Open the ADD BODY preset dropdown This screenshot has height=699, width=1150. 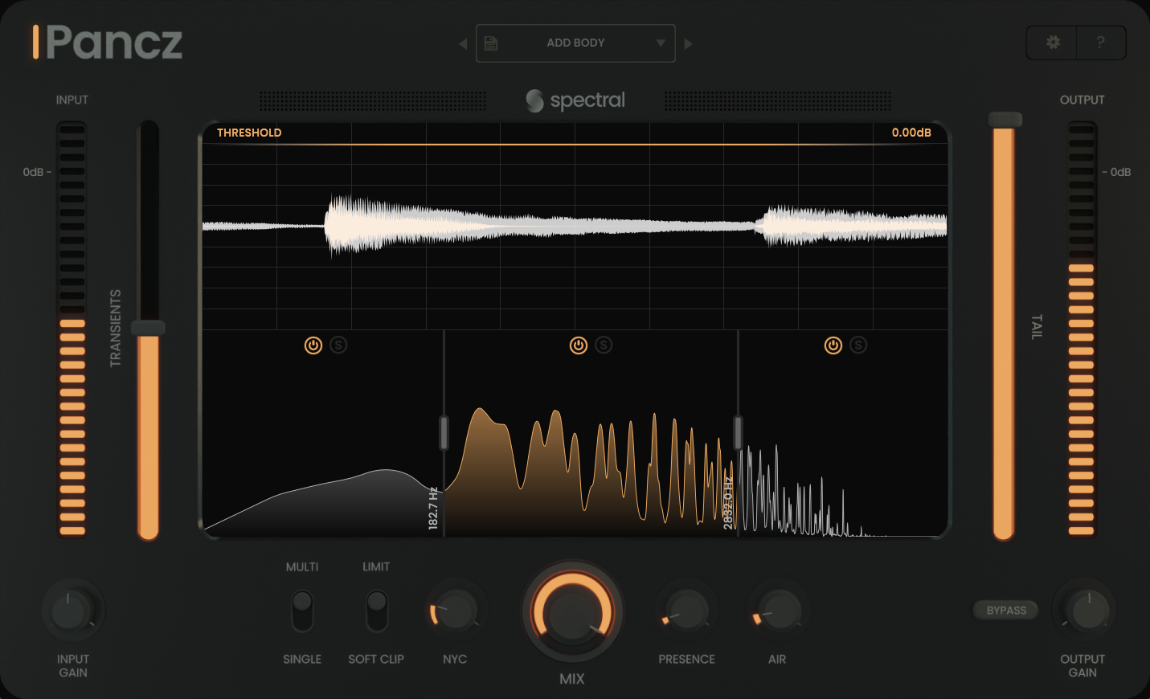[x=660, y=43]
